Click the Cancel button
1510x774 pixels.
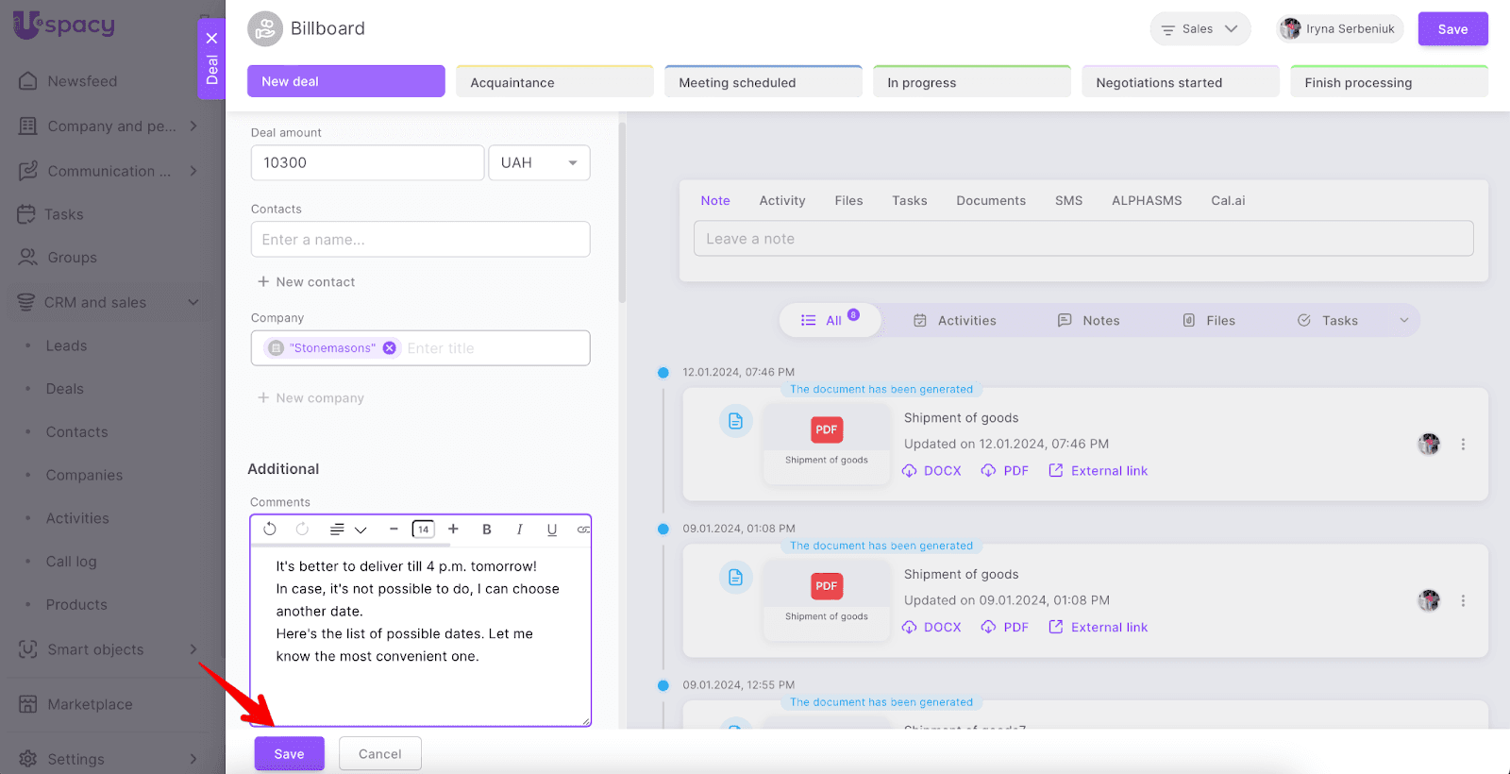point(379,754)
